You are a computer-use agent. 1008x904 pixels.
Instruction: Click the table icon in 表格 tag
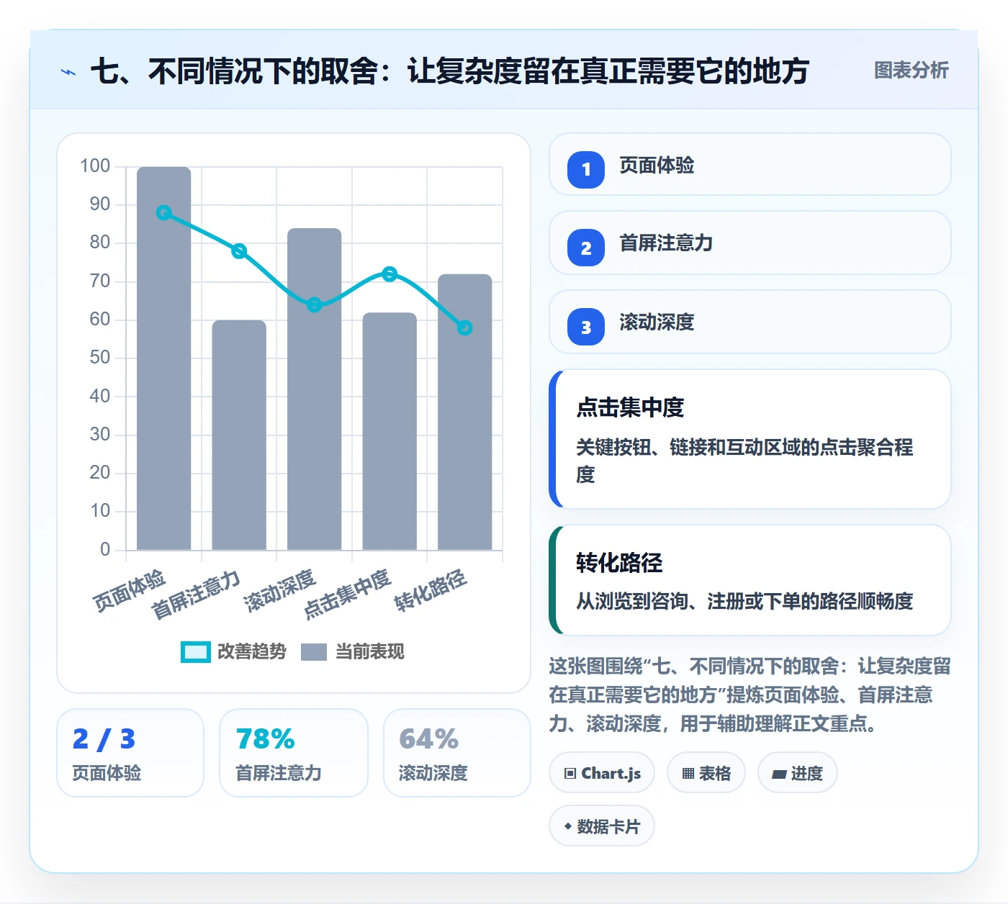coord(688,774)
